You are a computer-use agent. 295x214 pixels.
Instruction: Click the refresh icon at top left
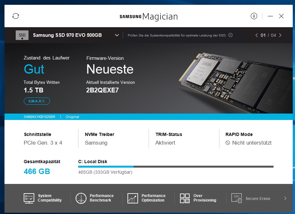[x=16, y=16]
